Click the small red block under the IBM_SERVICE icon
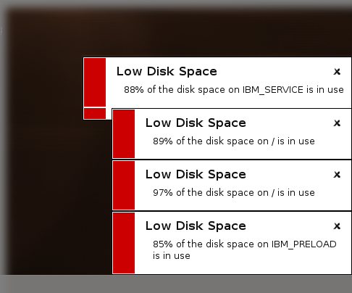Viewport: 352px width, 293px height. pos(95,113)
